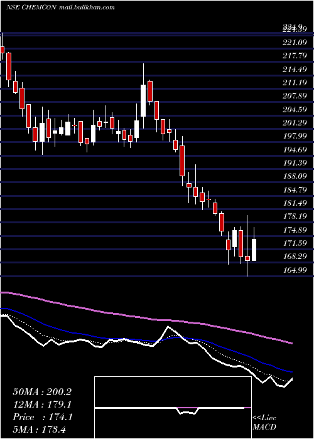The image size is (314, 439).
Task: Click the 168.29 price axis label
Action: (295, 257)
